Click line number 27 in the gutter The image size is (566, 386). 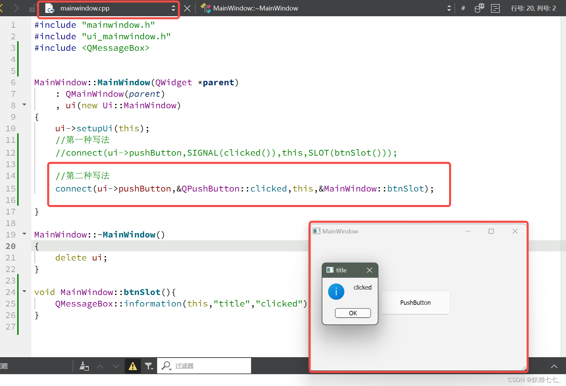[10, 326]
